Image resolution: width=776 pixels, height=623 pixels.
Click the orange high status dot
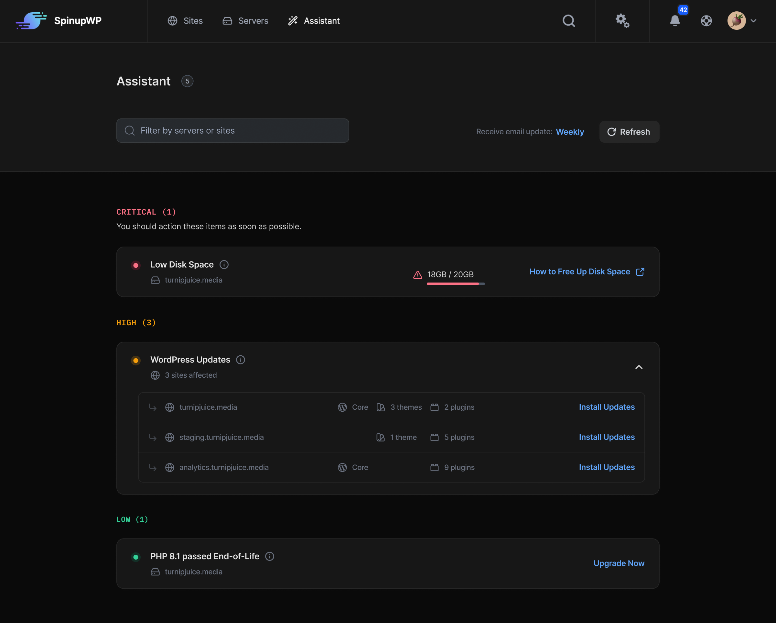(136, 361)
